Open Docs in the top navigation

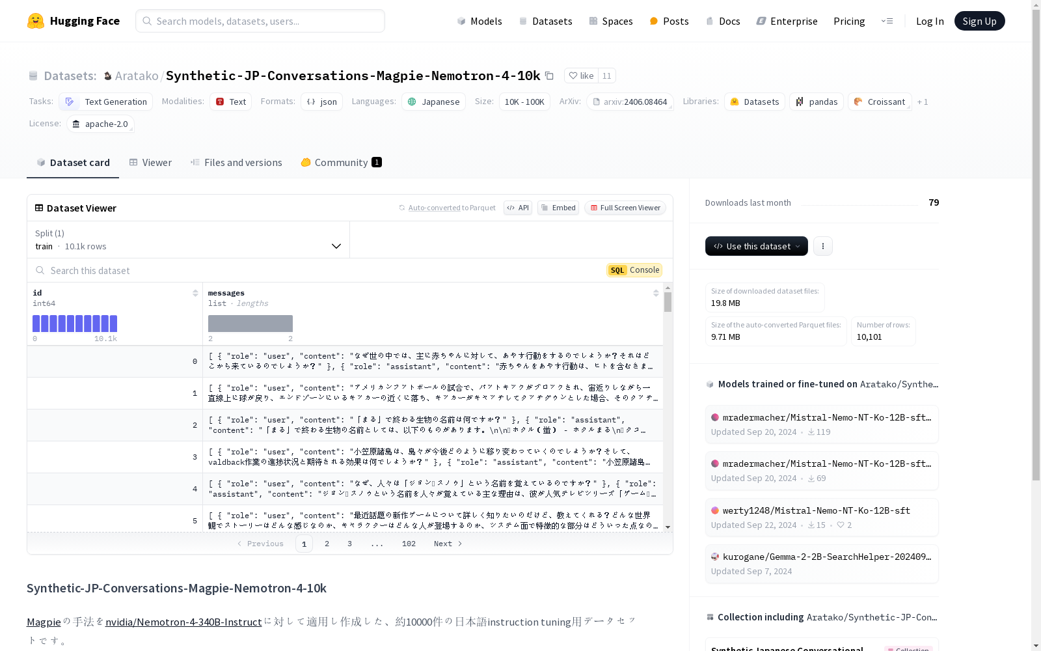723,21
